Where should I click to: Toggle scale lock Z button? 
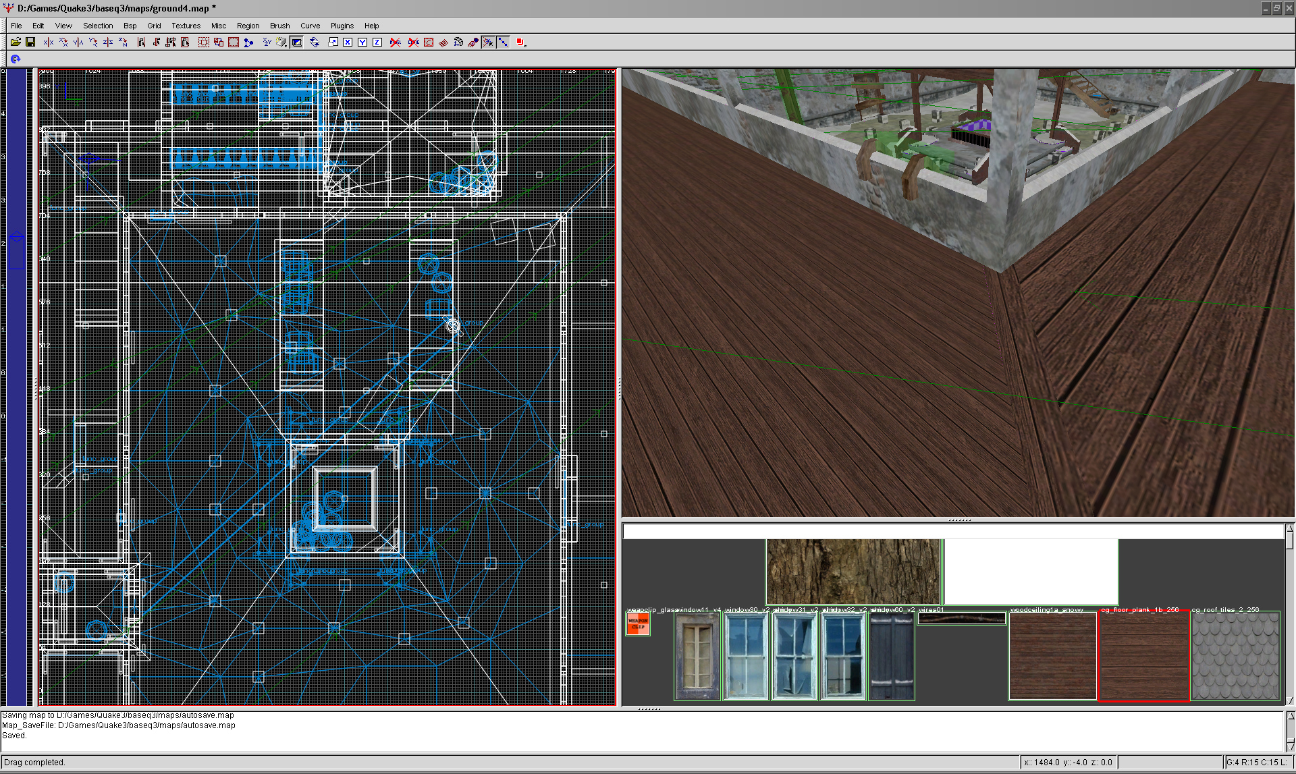pyautogui.click(x=377, y=42)
